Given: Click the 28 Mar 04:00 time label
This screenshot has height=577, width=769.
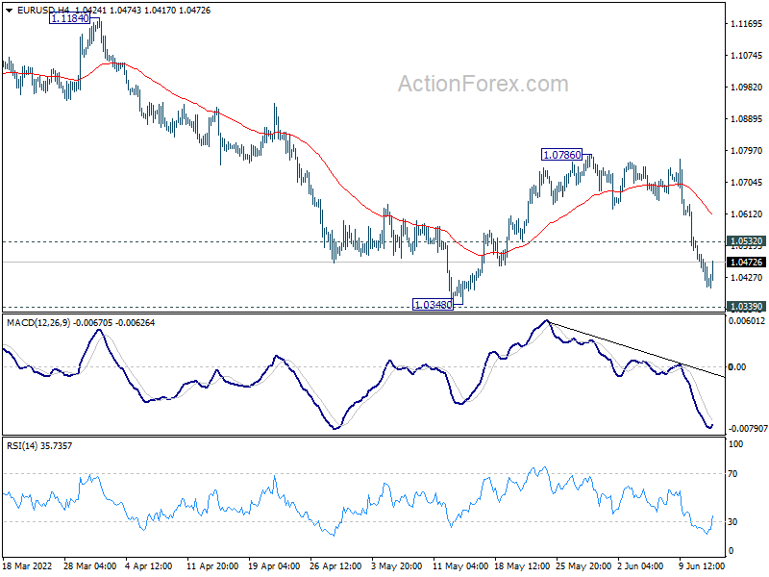Looking at the screenshot, I should tap(89, 566).
